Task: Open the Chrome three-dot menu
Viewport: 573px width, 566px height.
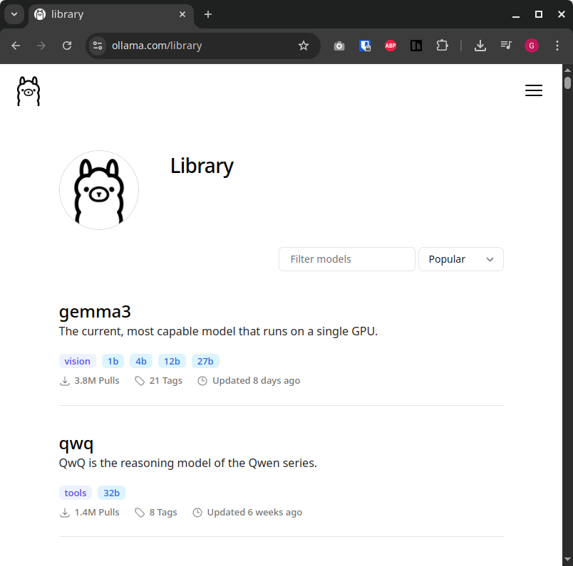Action: 557,45
